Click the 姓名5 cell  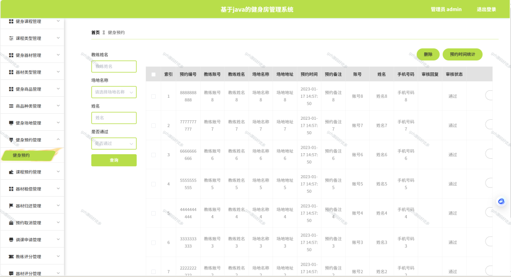[x=382, y=184]
